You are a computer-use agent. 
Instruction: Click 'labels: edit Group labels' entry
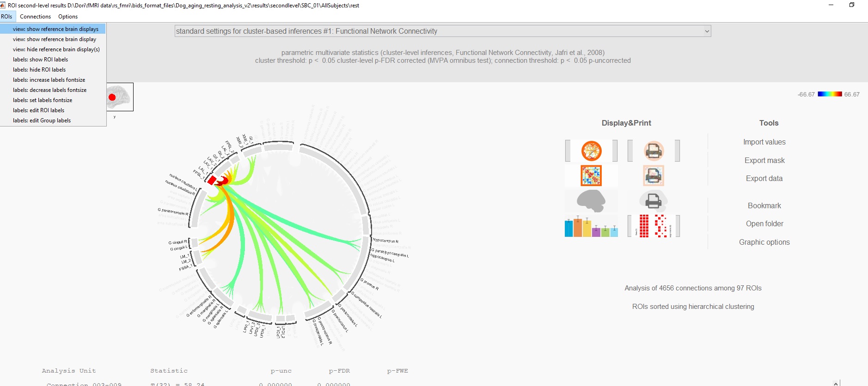pyautogui.click(x=42, y=121)
